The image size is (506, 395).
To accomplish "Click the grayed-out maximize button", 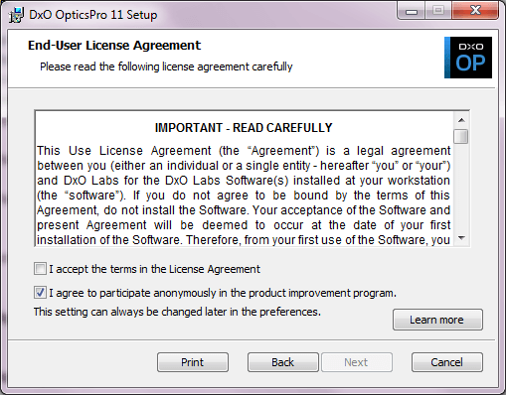I will (438, 11).
